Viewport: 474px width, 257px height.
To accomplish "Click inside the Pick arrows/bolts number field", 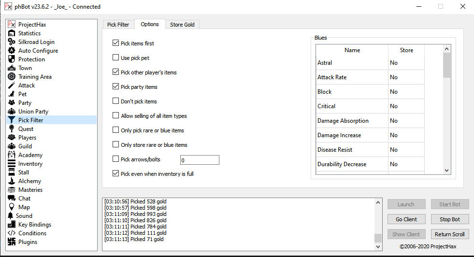I will click(199, 160).
